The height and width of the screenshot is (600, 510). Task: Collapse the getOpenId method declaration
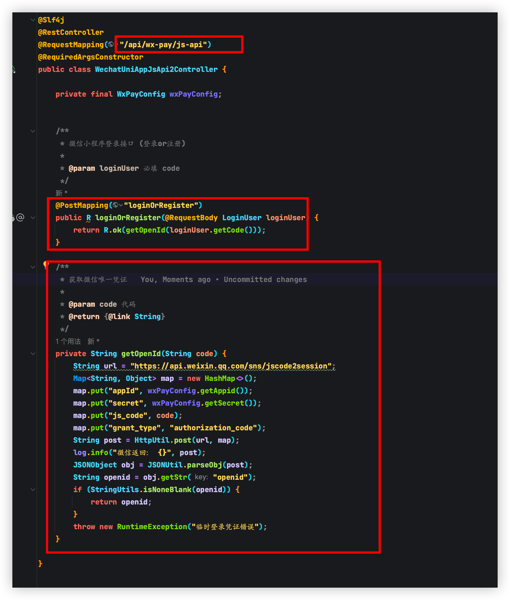click(x=33, y=353)
